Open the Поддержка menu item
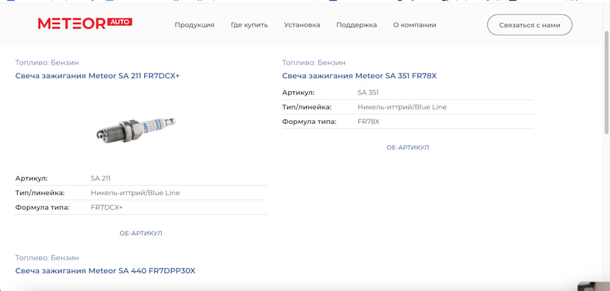Viewport: 610px width, 291px height. (356, 25)
